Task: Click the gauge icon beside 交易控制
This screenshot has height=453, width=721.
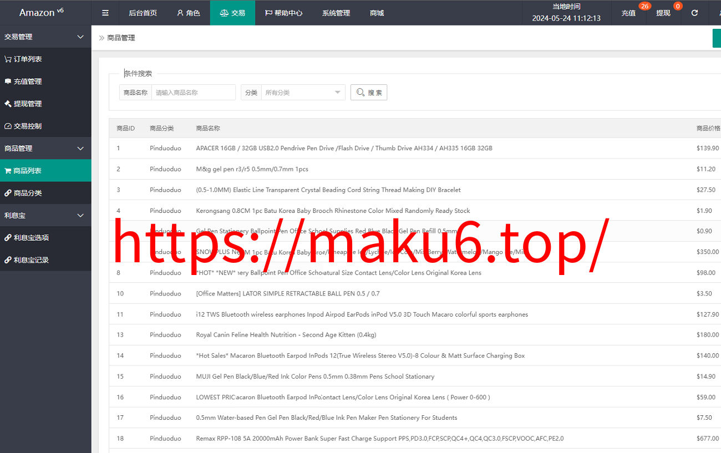Action: (8, 126)
